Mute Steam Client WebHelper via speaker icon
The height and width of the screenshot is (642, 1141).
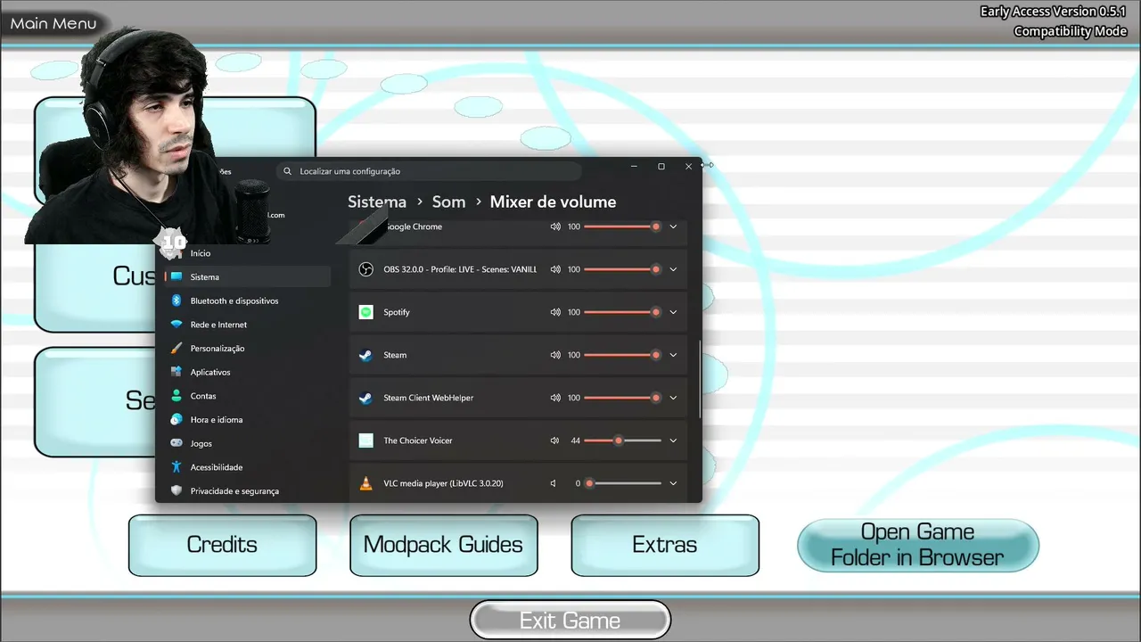[555, 398]
